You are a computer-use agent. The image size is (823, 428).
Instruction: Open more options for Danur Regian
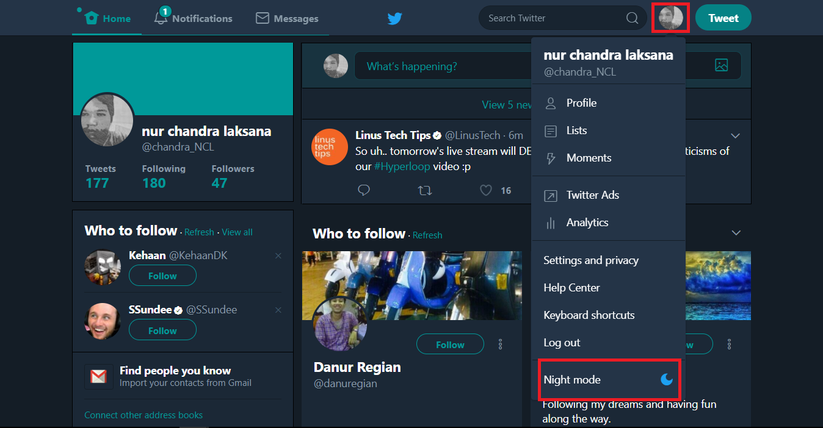500,344
